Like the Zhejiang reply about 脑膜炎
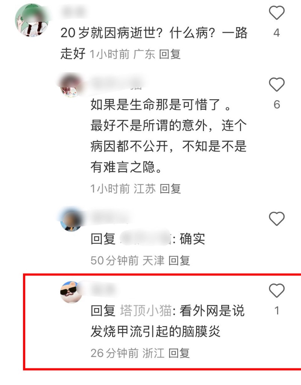The height and width of the screenshot is (385, 301). point(277,291)
